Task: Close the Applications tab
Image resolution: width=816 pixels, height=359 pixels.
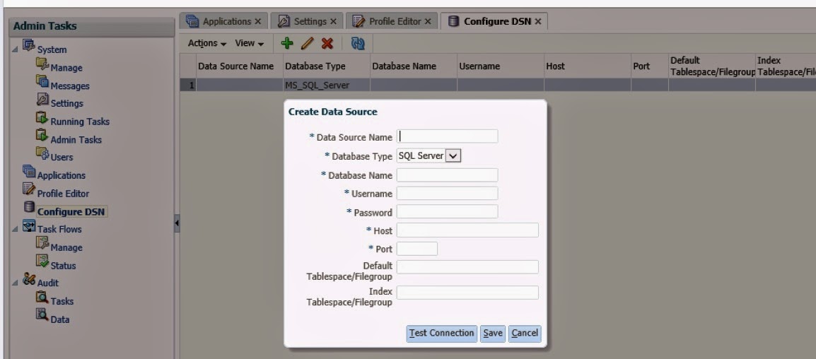Action: [257, 21]
